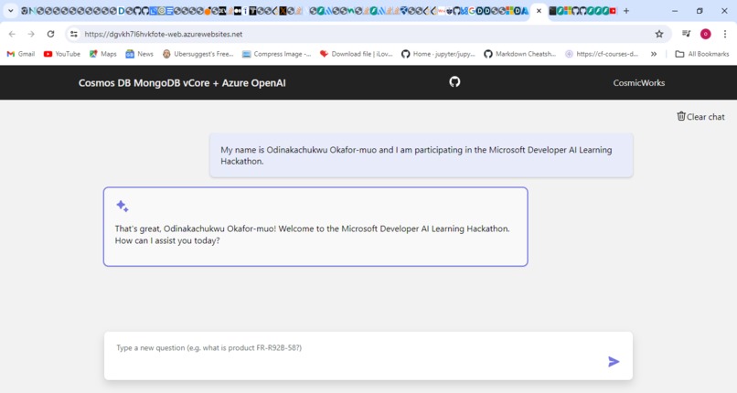Open the cf-courses bookmark
737x393 pixels.
(602, 54)
